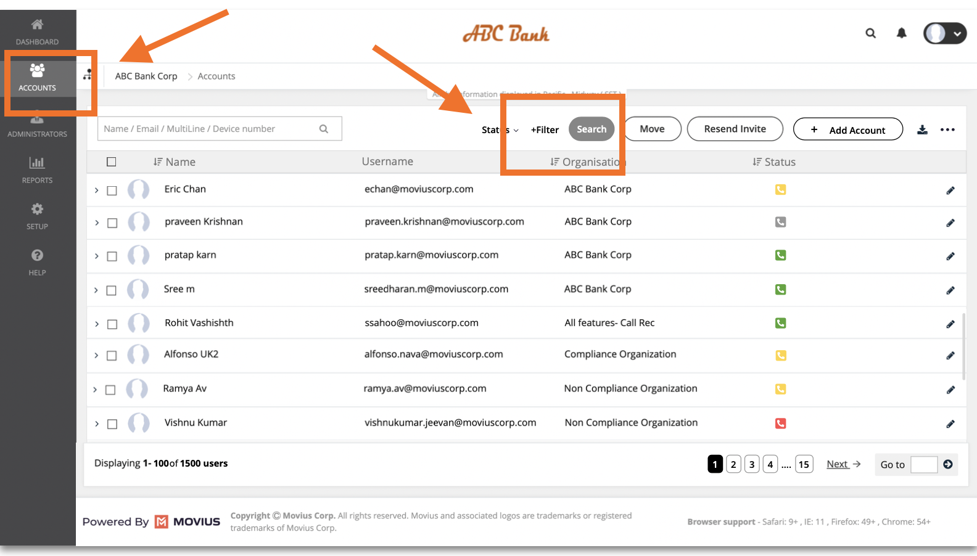977x556 pixels.
Task: Go to page 15 of users
Action: [804, 464]
